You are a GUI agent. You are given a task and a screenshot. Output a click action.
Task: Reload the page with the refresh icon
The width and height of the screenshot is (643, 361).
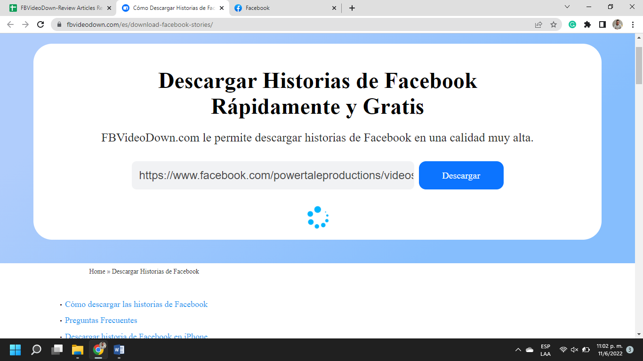click(40, 24)
